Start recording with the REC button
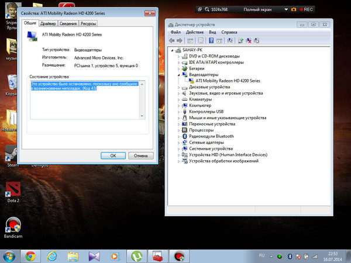Viewport: 351px width, 263px height. pyautogui.click(x=306, y=9)
